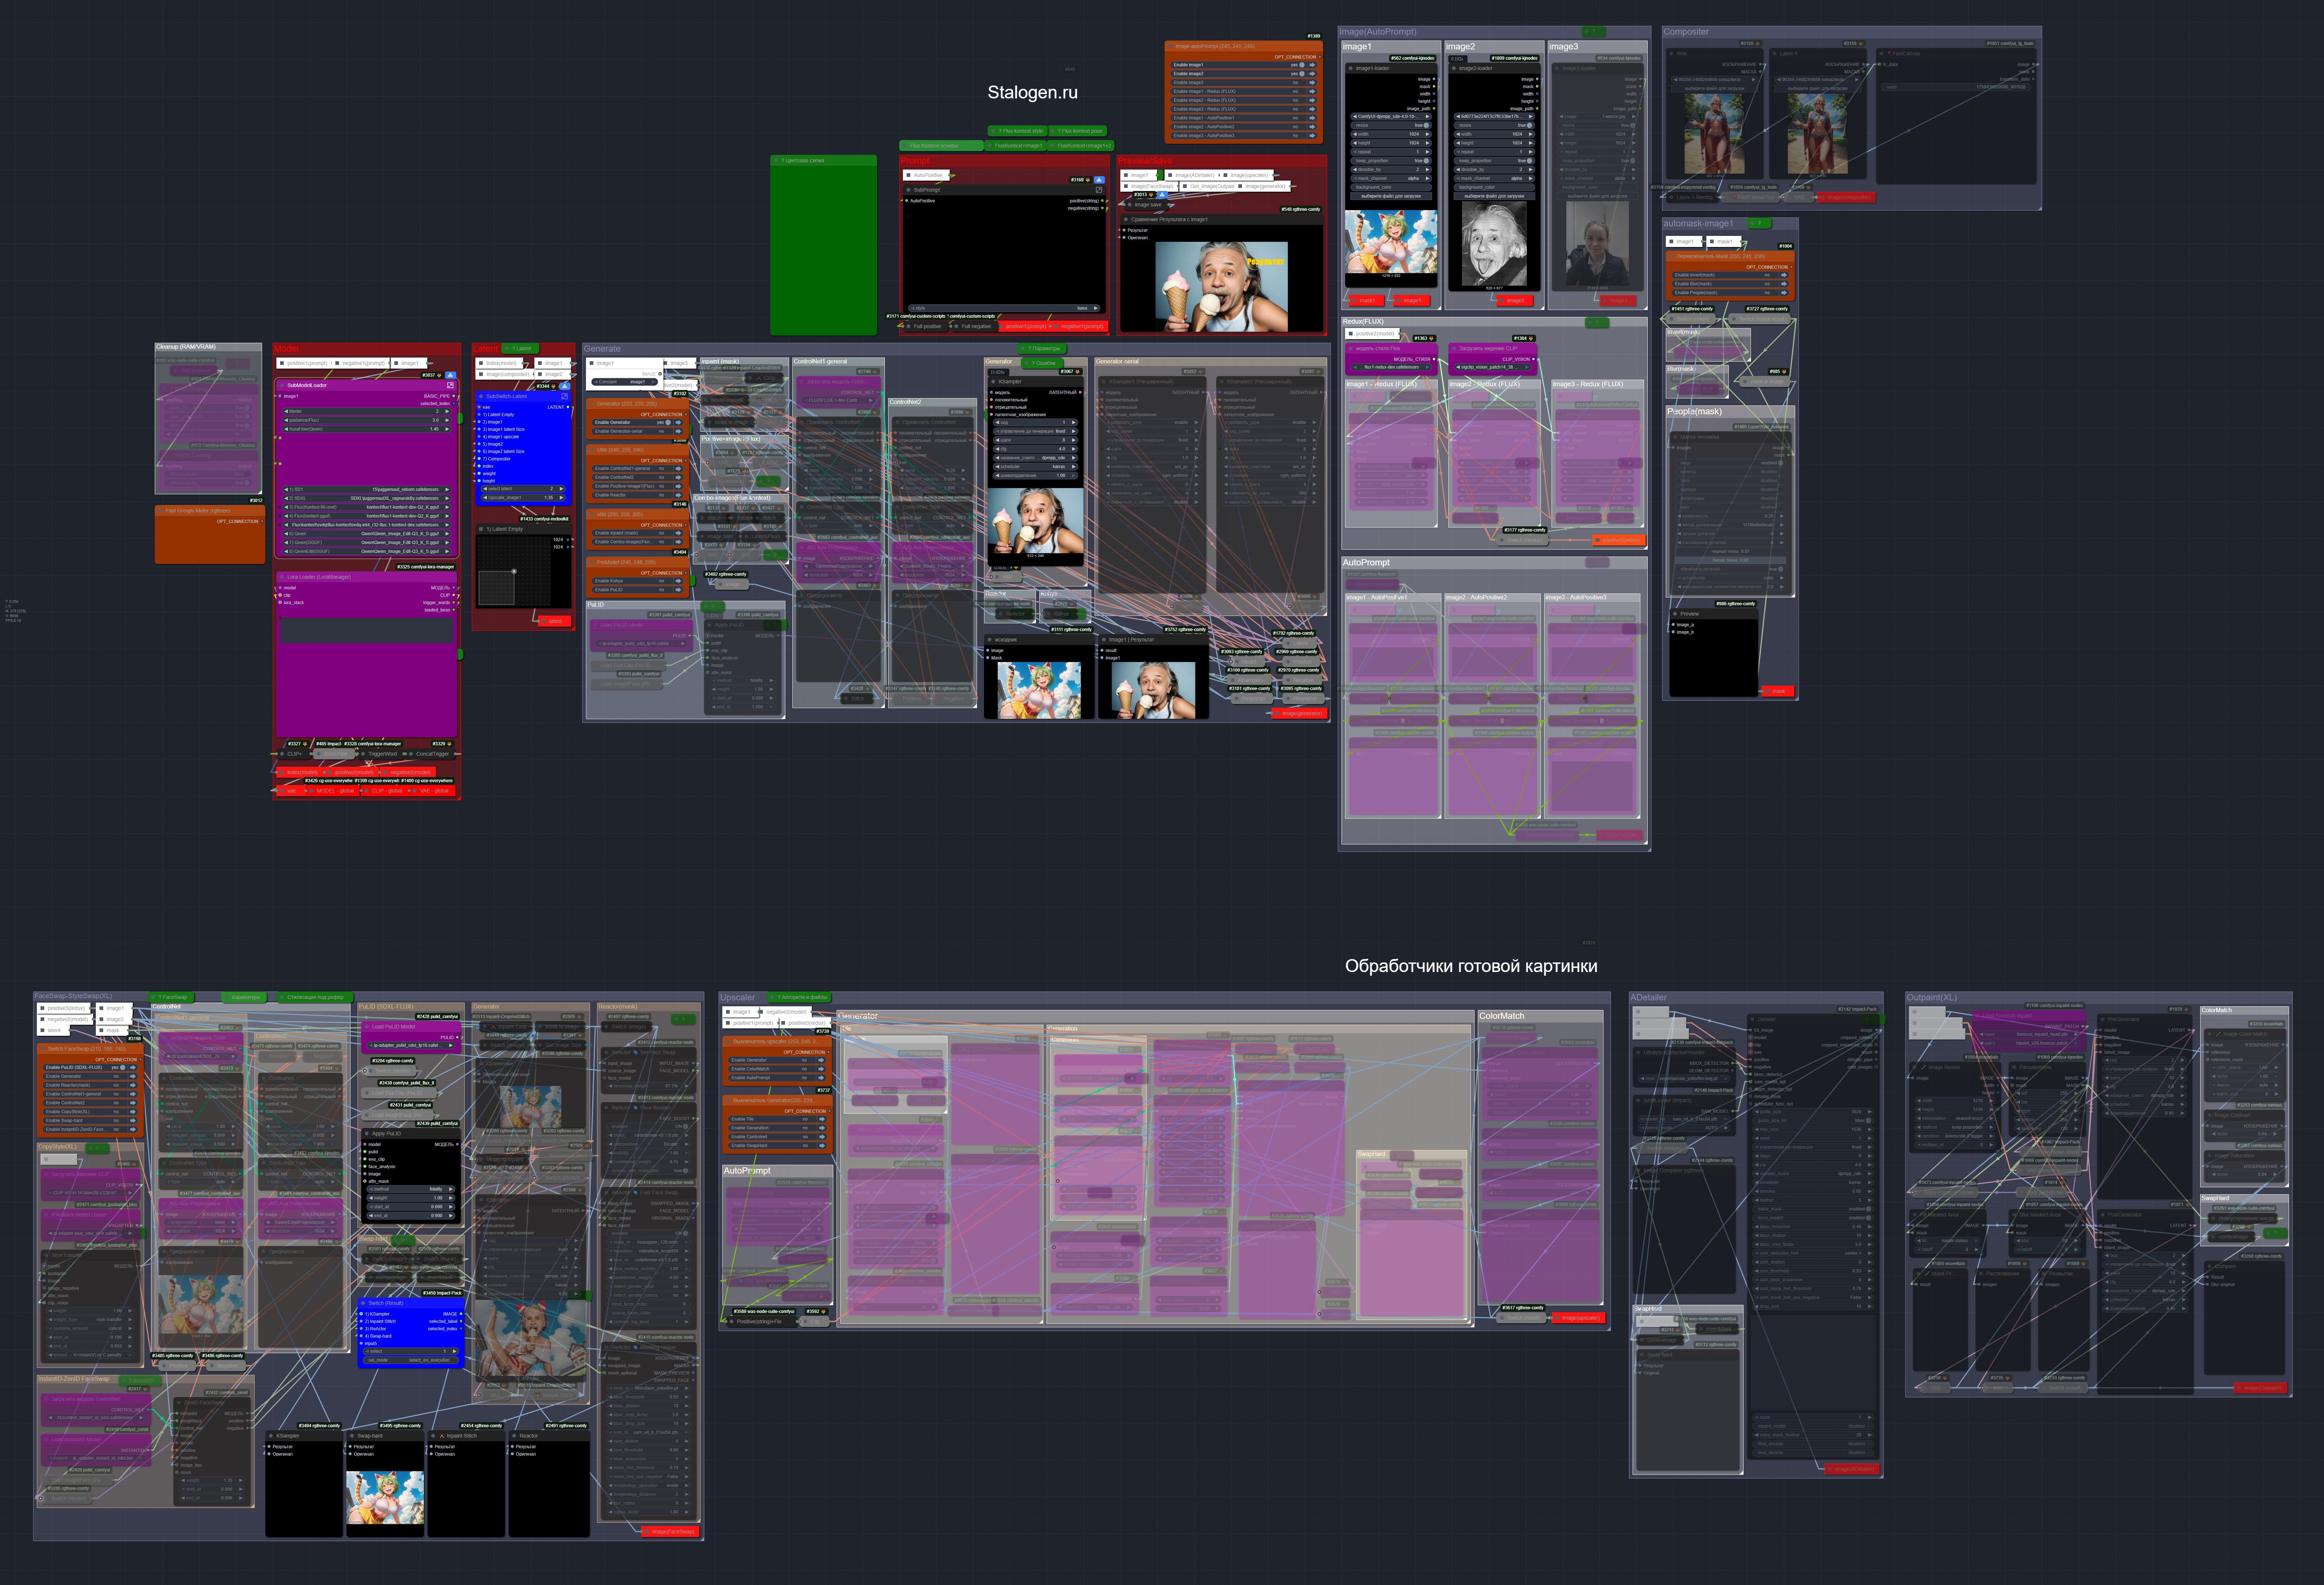Screen dimensions: 2324x1585
Task: Click the Model group title
Action: 286,349
